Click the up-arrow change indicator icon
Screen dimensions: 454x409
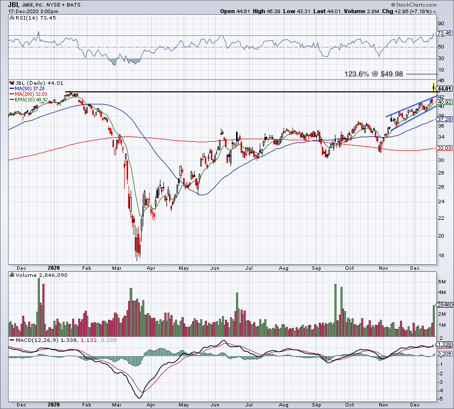point(435,12)
